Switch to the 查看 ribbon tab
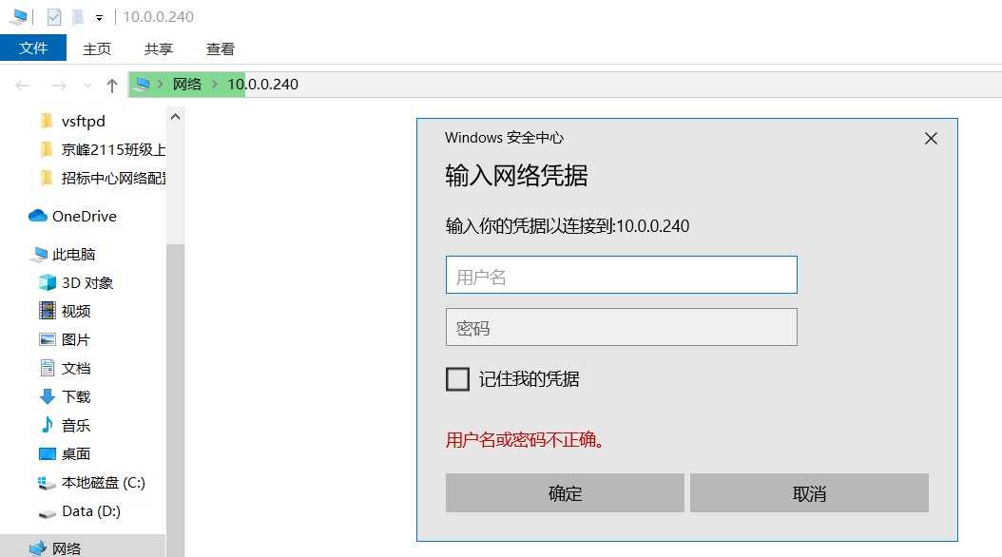Screen dimensions: 1002x557 point(221,48)
